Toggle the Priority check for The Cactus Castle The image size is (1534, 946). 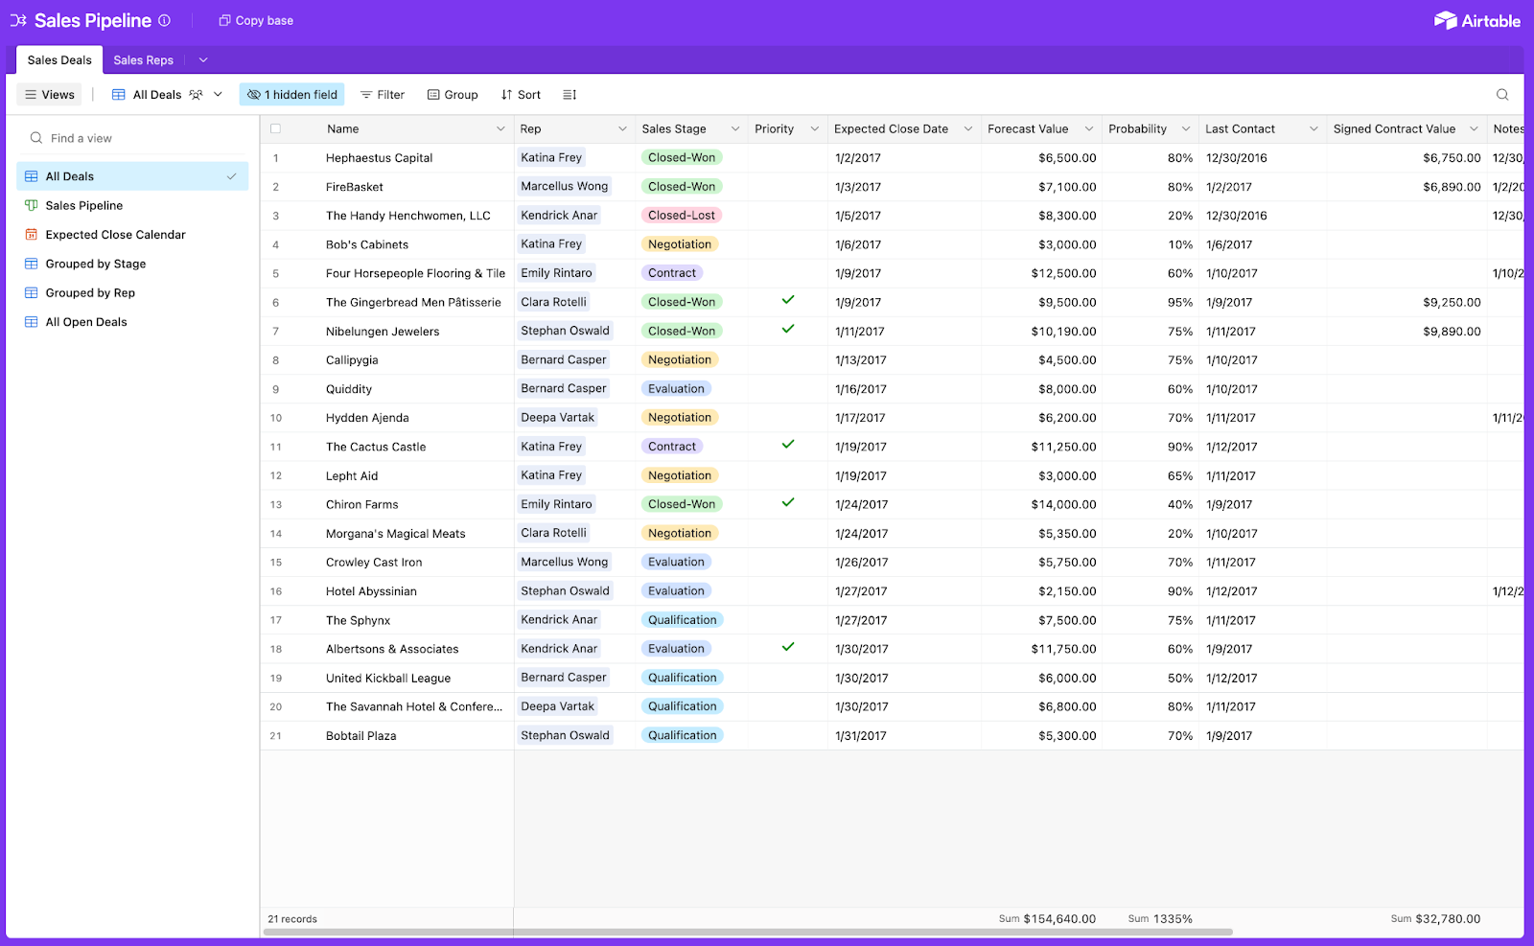tap(788, 445)
